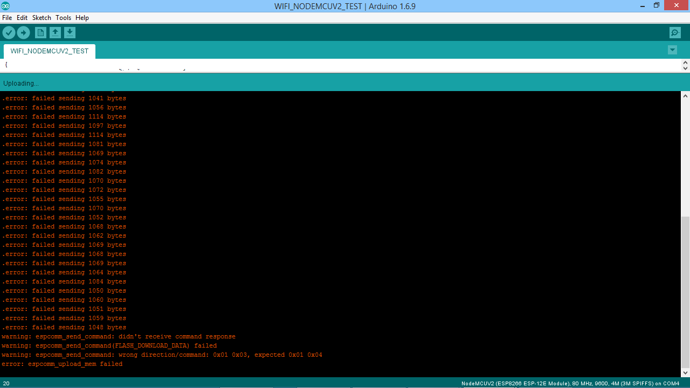This screenshot has height=388, width=690.
Task: Click 'failed sending 1081 bytes' line
Action: tap(64, 144)
